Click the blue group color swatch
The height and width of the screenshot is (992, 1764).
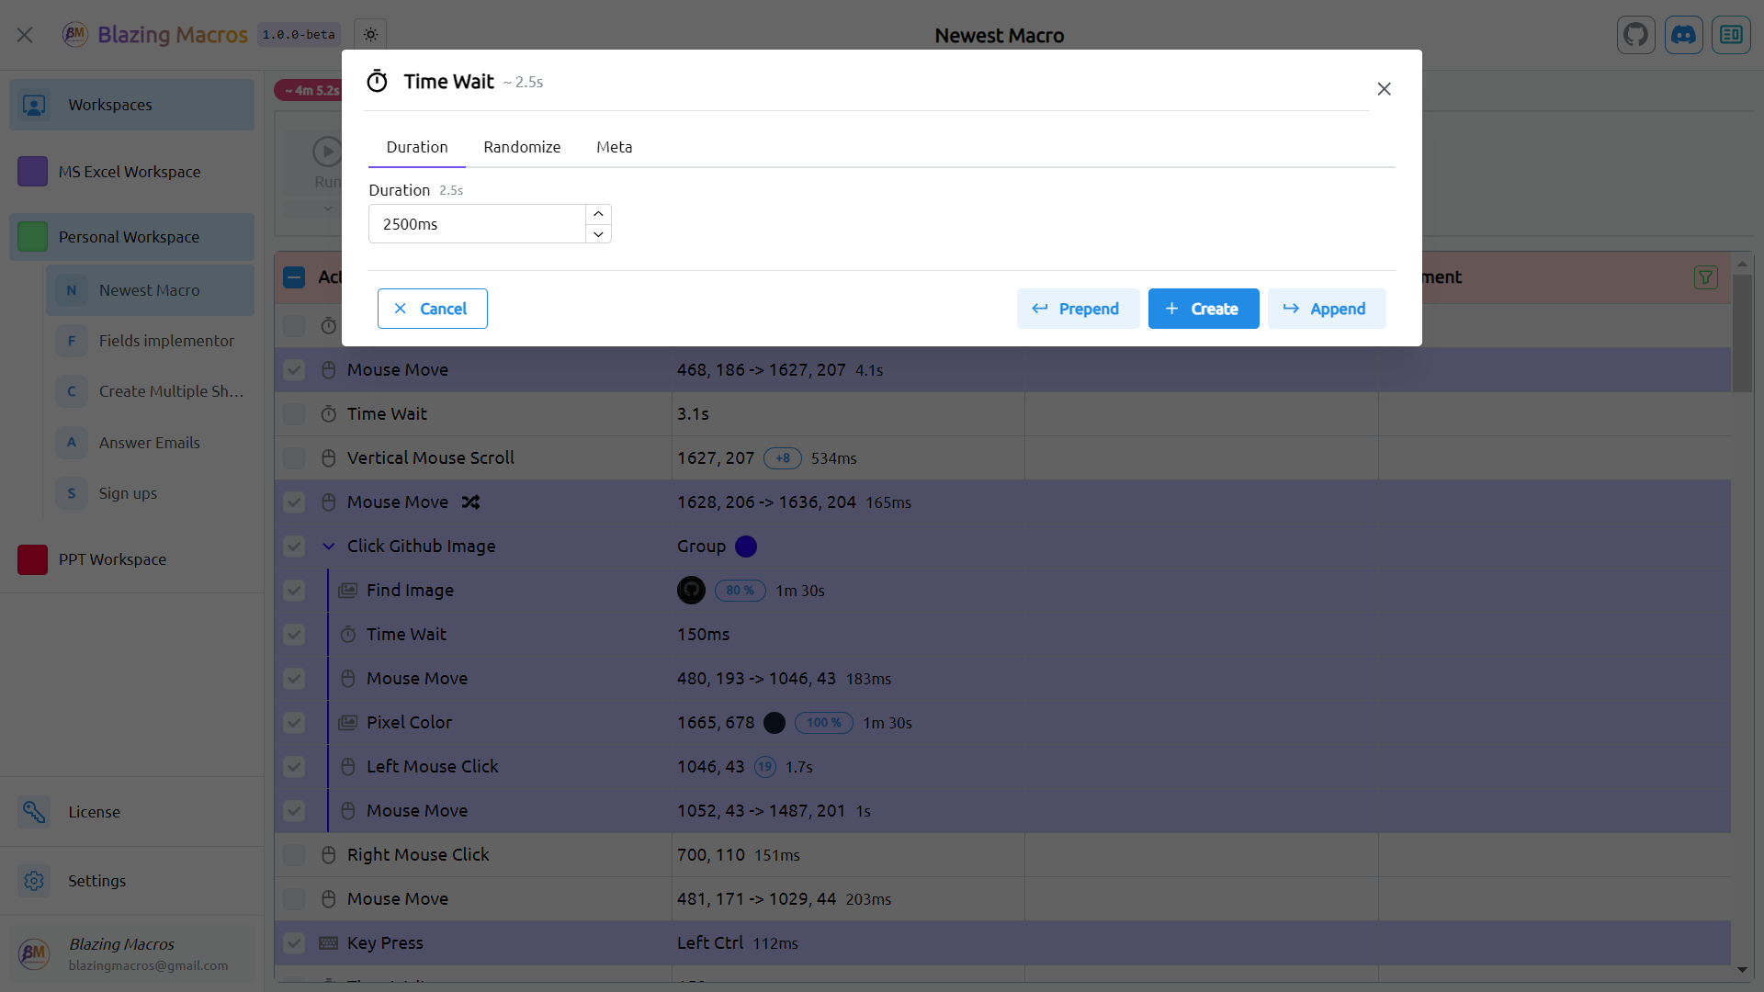pos(746,547)
